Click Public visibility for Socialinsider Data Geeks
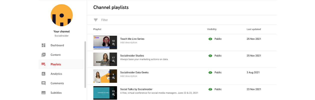This screenshot has height=100, width=315. (218, 72)
